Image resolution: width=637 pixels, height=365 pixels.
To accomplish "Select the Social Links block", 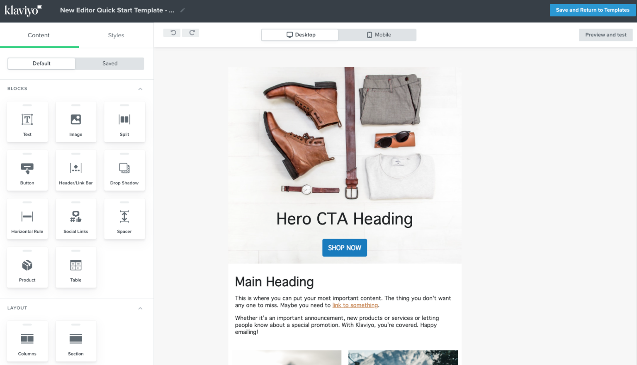I will tap(76, 217).
